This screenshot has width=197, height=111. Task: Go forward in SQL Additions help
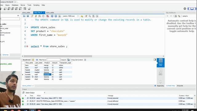pos(171,16)
